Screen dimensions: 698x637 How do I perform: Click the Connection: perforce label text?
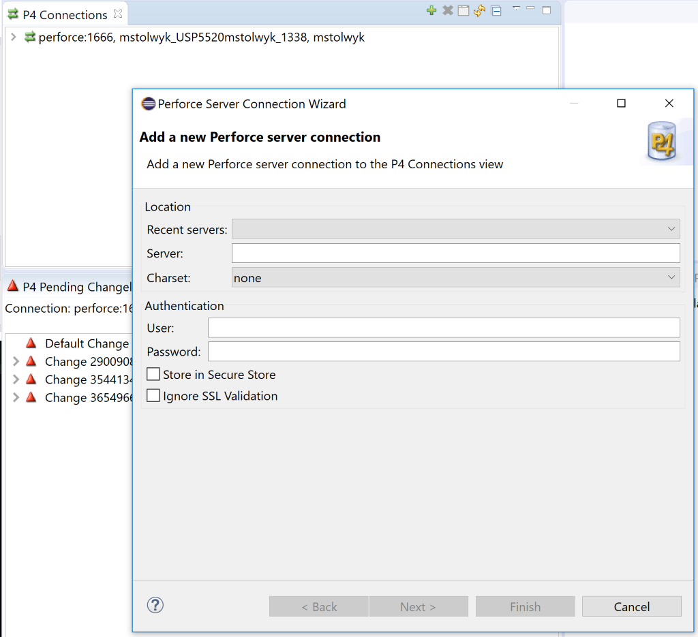69,308
